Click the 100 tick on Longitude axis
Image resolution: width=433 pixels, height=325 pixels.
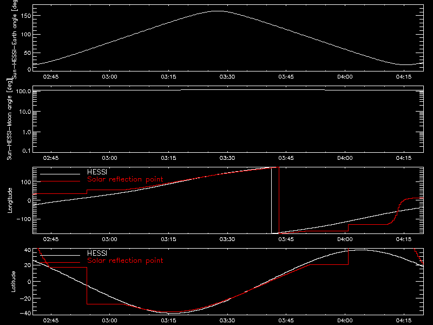(x=27, y=182)
